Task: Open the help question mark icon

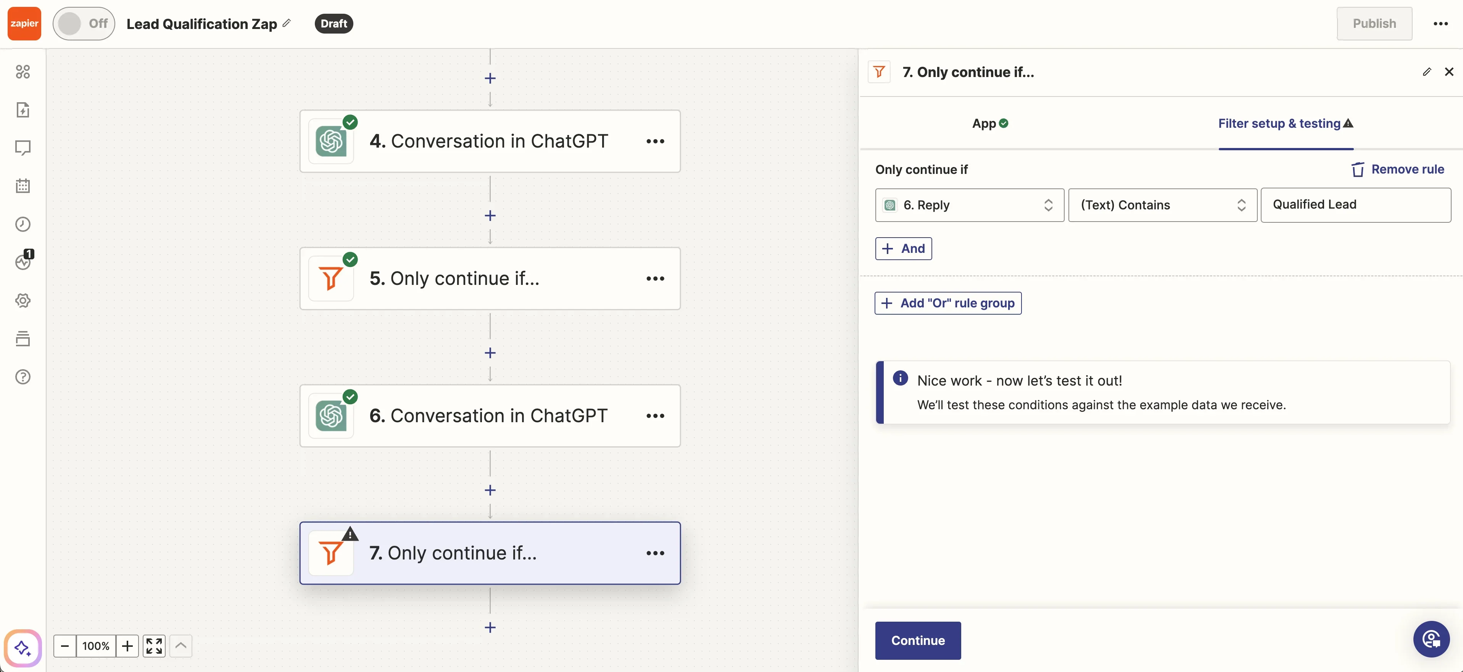Action: [x=23, y=377]
